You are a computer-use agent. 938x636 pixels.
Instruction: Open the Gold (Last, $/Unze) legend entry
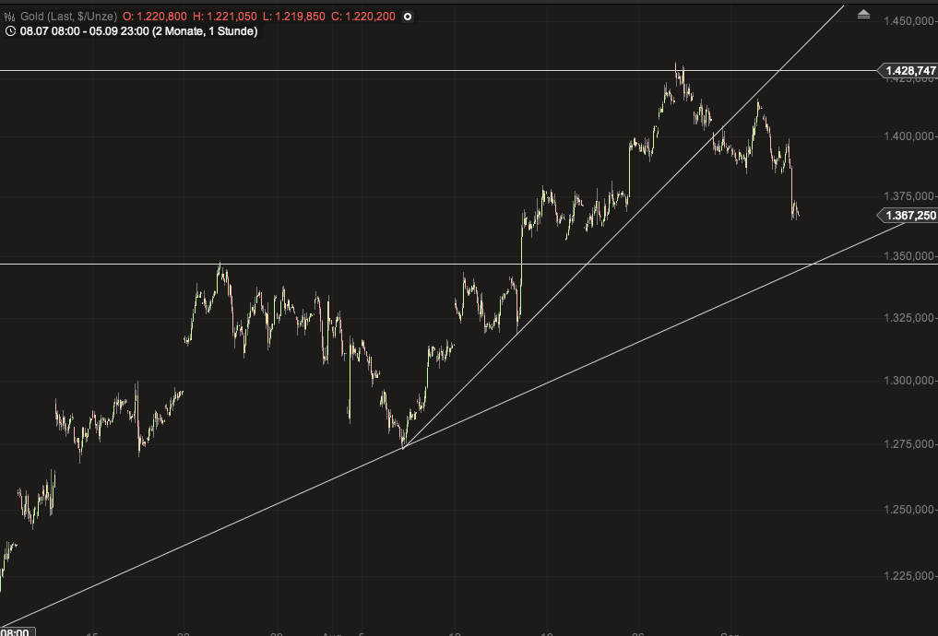point(69,16)
